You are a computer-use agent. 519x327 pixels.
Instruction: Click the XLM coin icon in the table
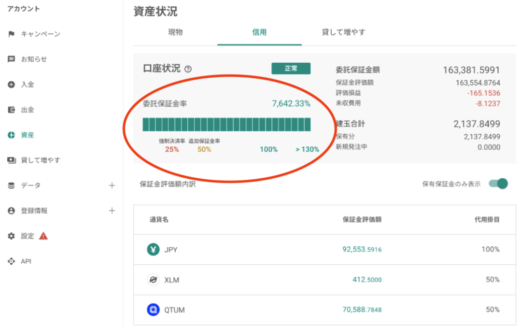pyautogui.click(x=153, y=280)
